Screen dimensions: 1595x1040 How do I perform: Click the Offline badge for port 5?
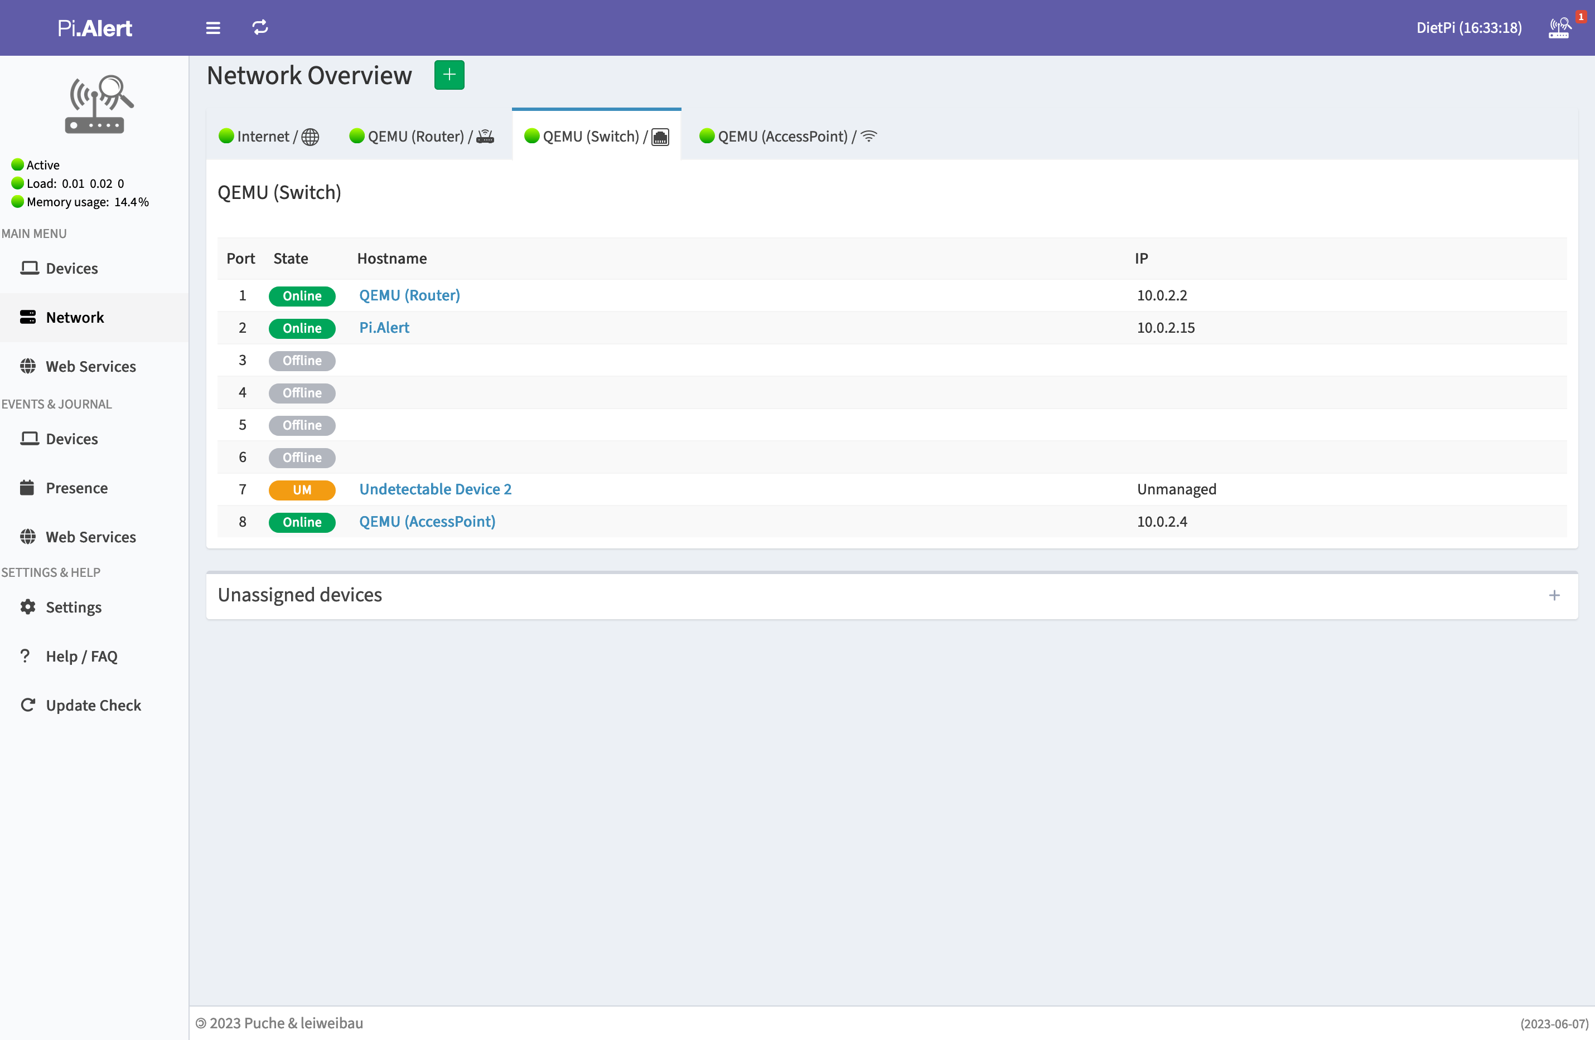pos(302,425)
